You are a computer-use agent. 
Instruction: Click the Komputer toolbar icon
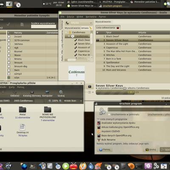click(x=47, y=92)
